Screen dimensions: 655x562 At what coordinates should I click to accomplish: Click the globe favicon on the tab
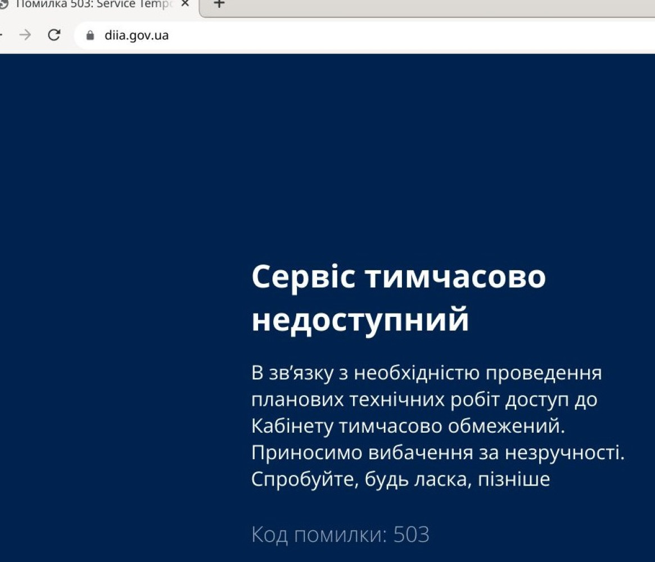(x=3, y=4)
